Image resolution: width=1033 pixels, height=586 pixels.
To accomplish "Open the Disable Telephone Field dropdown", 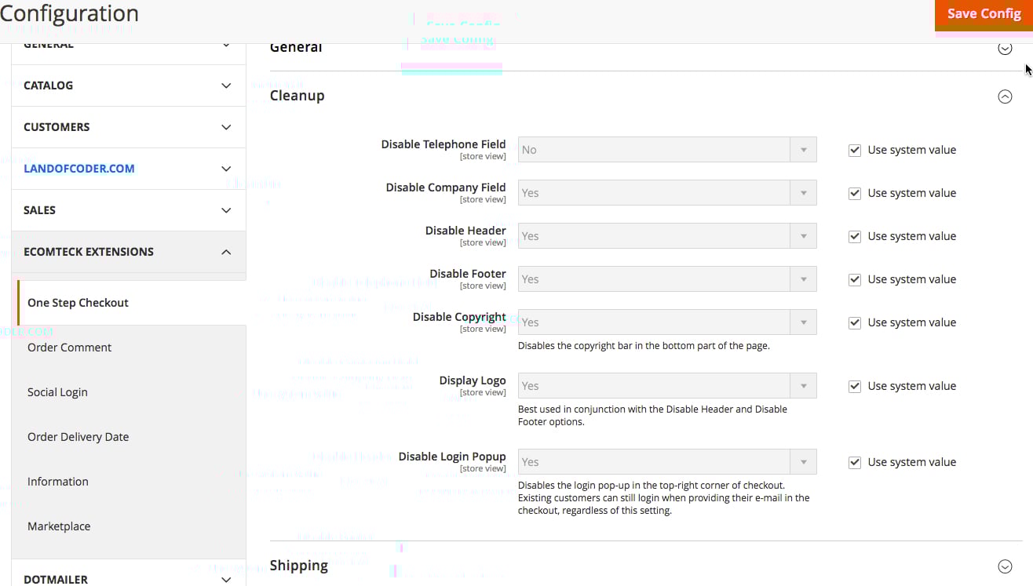I will pos(667,150).
